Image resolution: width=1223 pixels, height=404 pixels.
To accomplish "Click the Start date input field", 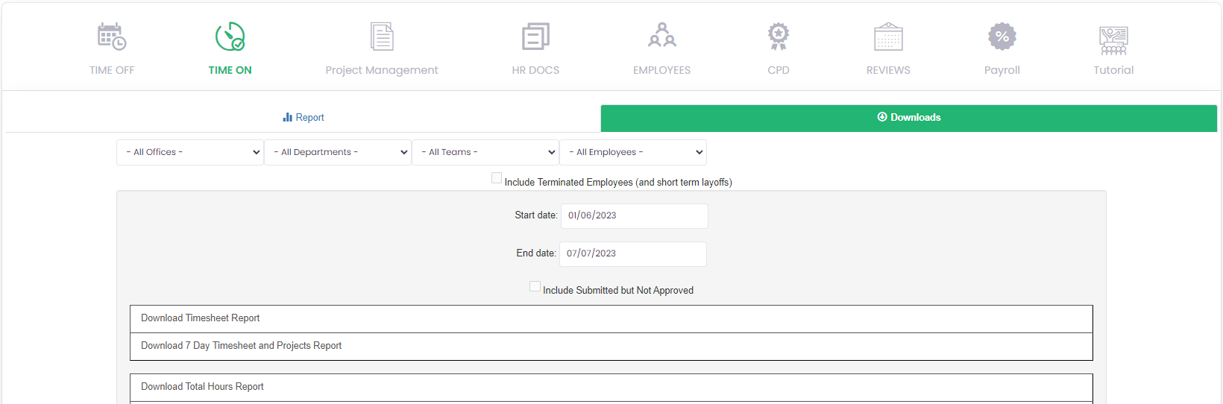I will pos(634,215).
